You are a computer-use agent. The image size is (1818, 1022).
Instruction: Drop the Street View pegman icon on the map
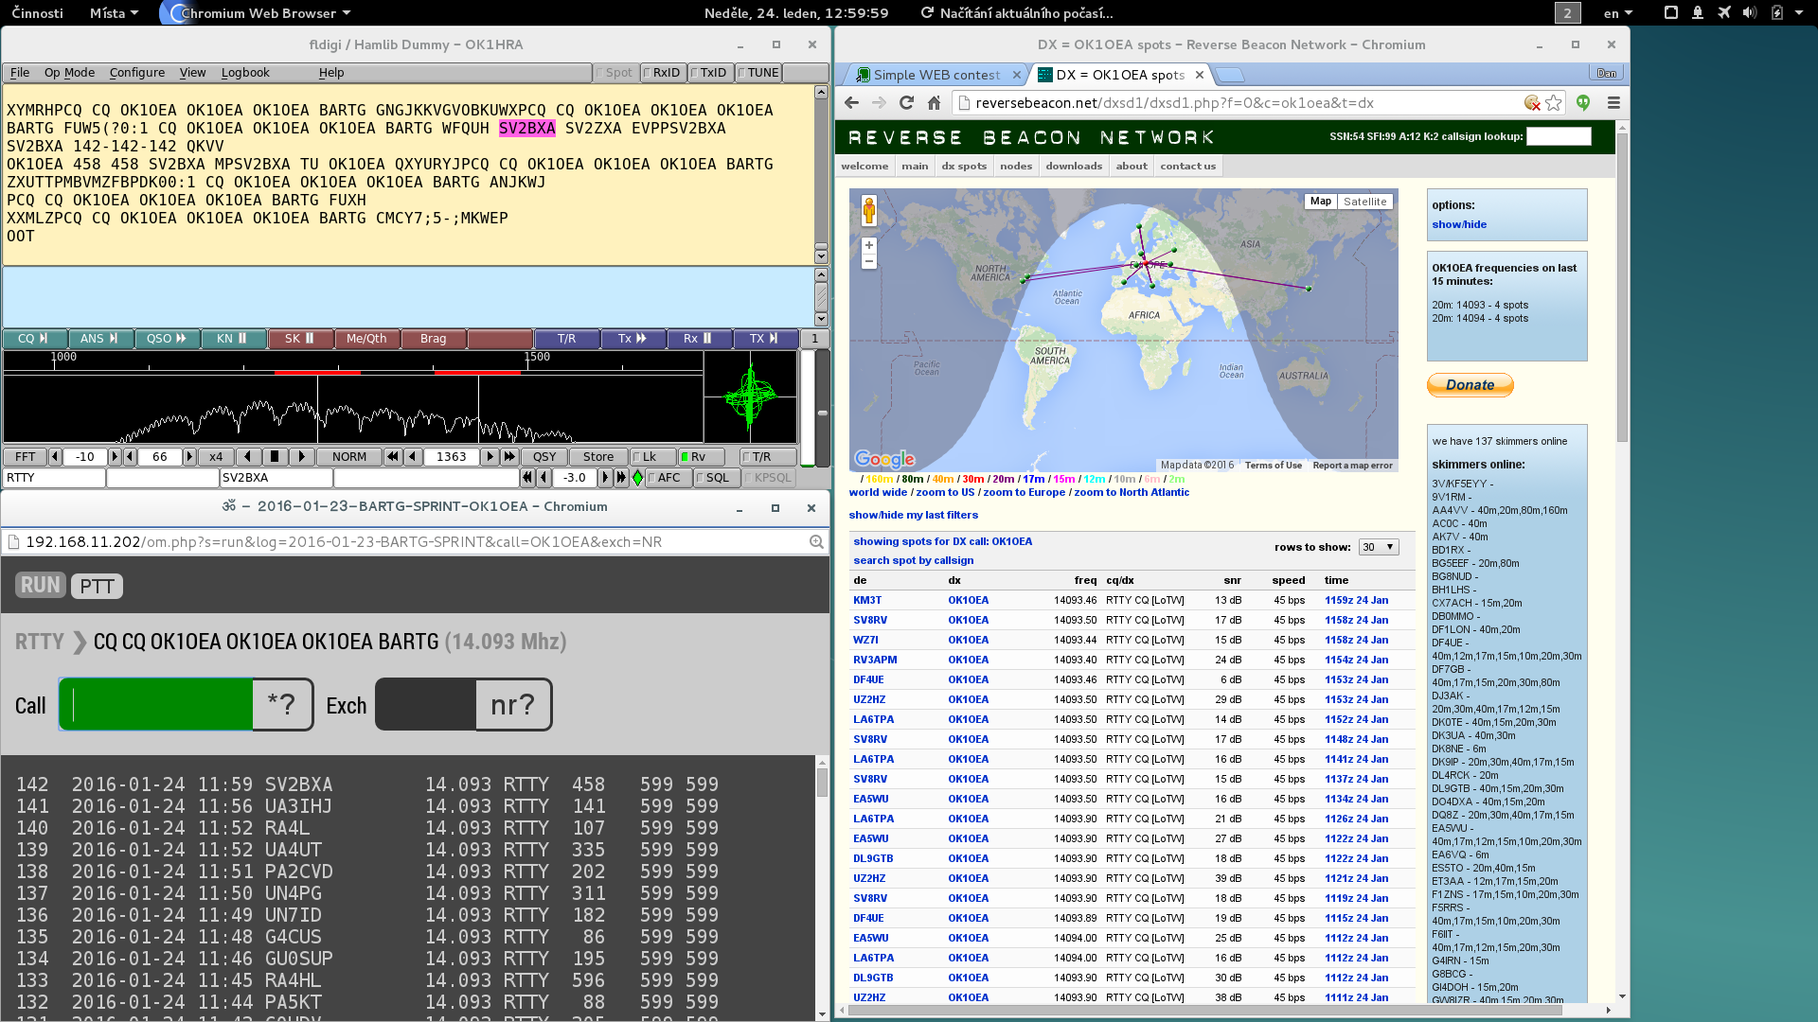869,211
